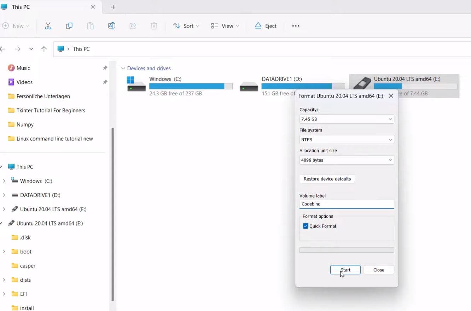Click the Up arrow navigation icon
This screenshot has height=311, width=471.
(x=44, y=49)
